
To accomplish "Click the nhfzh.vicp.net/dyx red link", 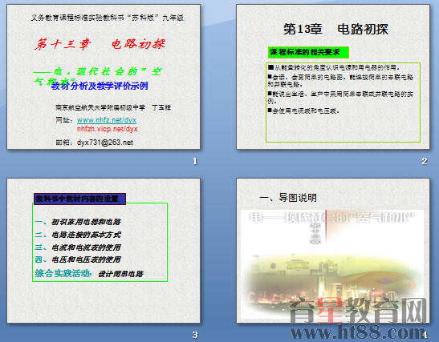I will point(108,129).
